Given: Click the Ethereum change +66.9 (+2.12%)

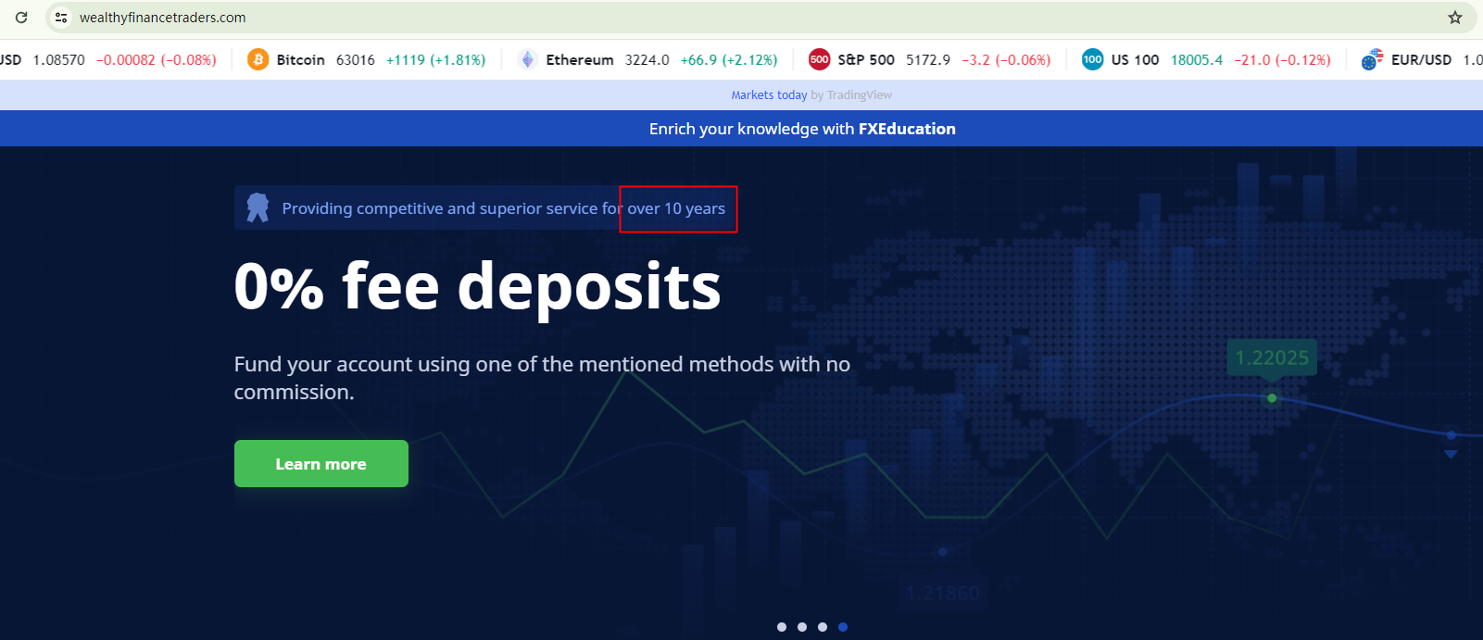Looking at the screenshot, I should coord(729,60).
